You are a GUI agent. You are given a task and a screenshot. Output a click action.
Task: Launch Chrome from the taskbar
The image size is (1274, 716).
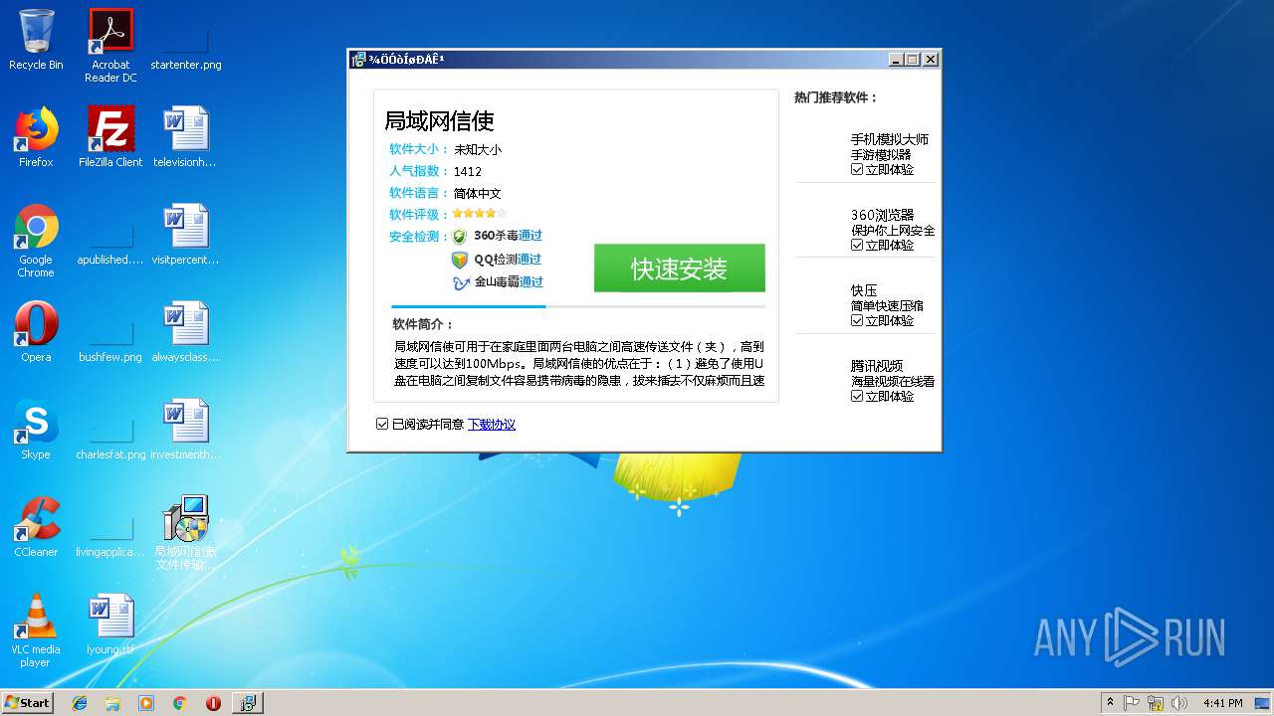179,703
